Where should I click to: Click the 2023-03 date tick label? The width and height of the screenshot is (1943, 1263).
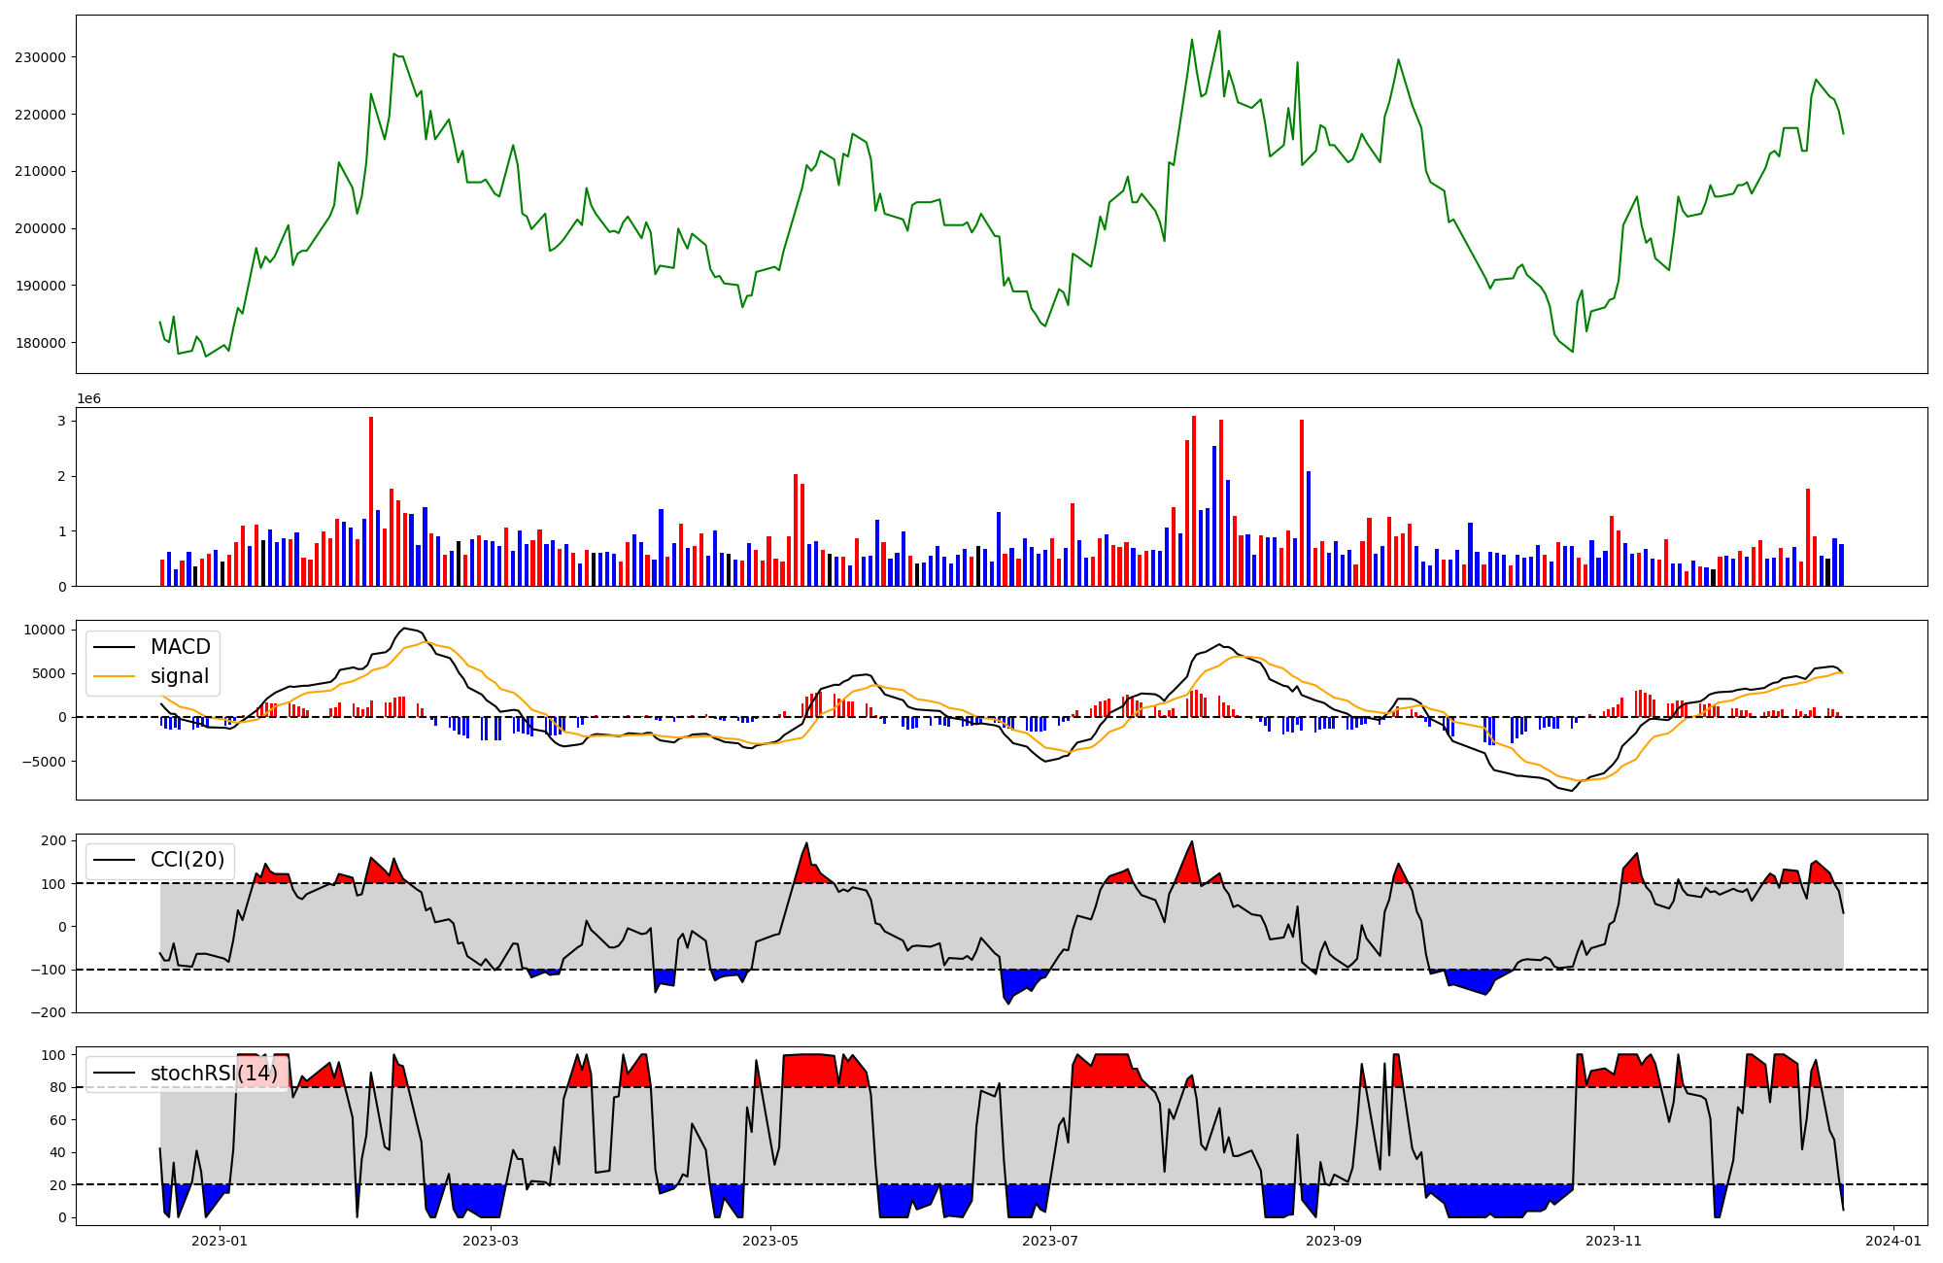point(491,1241)
